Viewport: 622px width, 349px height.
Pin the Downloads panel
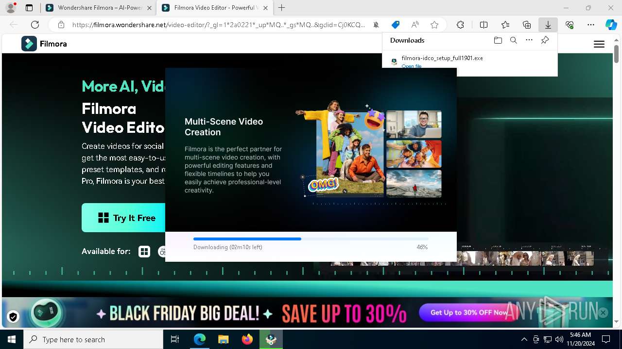coord(545,40)
